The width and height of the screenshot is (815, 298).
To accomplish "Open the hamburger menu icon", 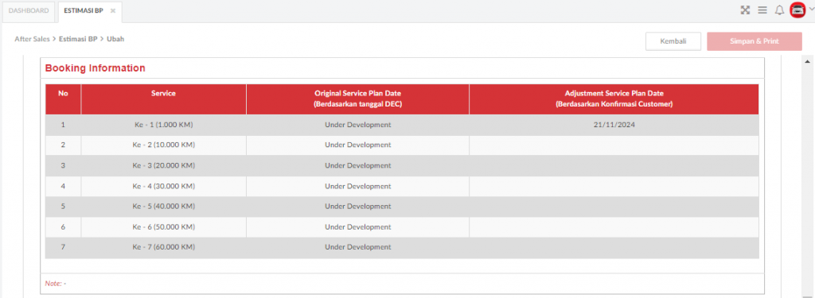I will click(x=762, y=10).
